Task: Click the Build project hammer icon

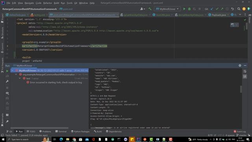Action: 150,9
